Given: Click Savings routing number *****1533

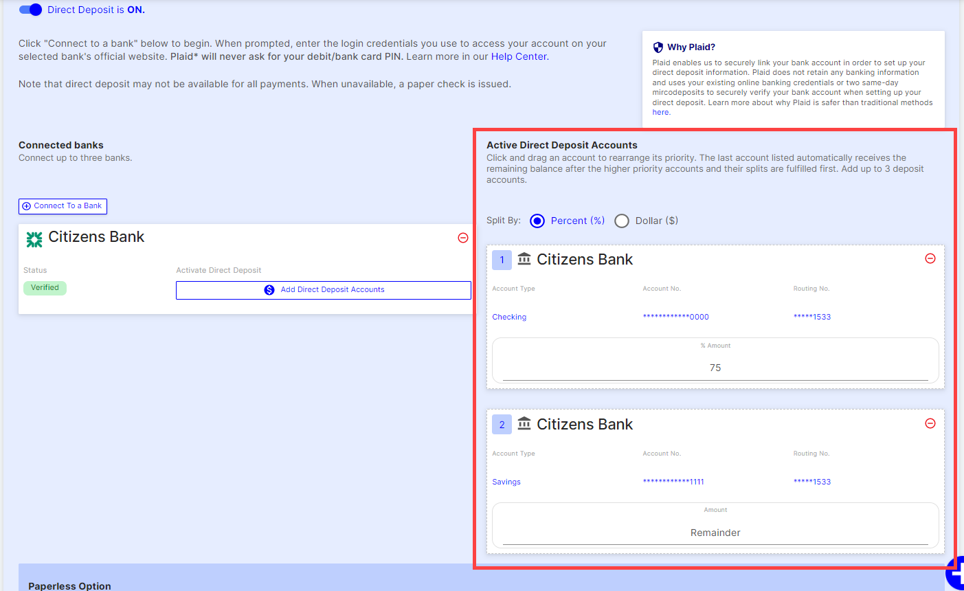Looking at the screenshot, I should [812, 482].
